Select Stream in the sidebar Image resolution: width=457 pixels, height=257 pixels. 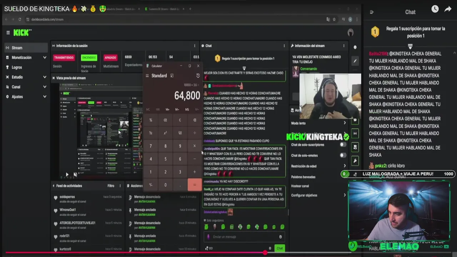click(x=26, y=48)
